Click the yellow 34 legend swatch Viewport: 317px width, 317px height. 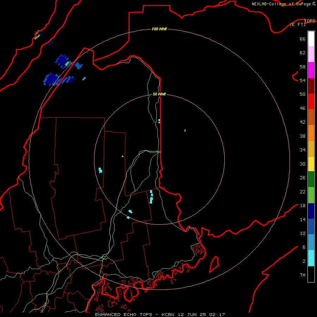pyautogui.click(x=311, y=164)
